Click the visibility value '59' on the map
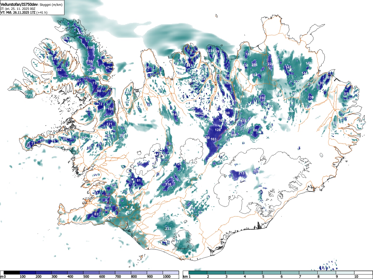The width and height of the screenshot is (373, 279). tap(89, 148)
